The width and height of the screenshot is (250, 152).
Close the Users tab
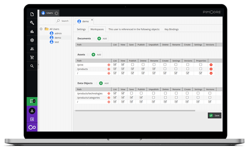(57, 13)
